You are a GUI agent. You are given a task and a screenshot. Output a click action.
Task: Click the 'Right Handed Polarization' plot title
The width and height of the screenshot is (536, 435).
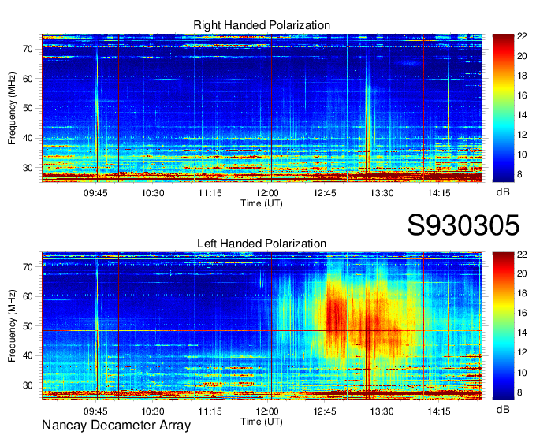(262, 25)
